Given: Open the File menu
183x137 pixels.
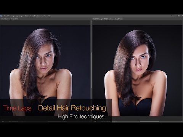Looking at the screenshot, I should [5, 16].
